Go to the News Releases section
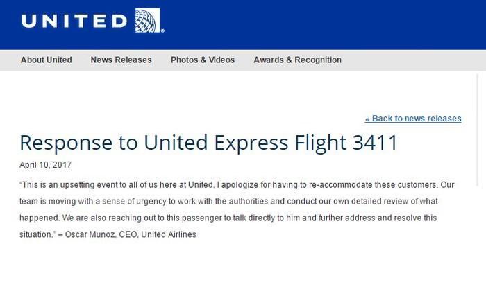The width and height of the screenshot is (486, 296). (121, 60)
